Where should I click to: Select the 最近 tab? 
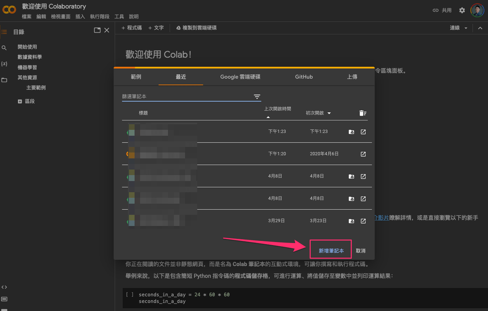tap(181, 77)
